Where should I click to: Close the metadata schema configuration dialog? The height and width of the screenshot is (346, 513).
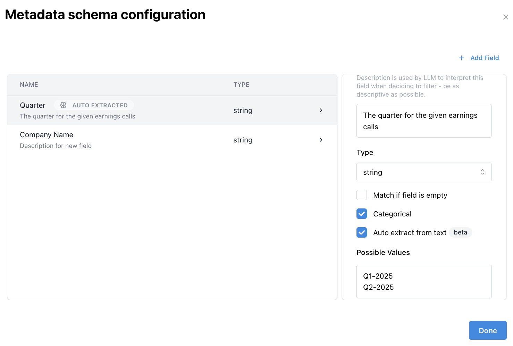pyautogui.click(x=505, y=17)
